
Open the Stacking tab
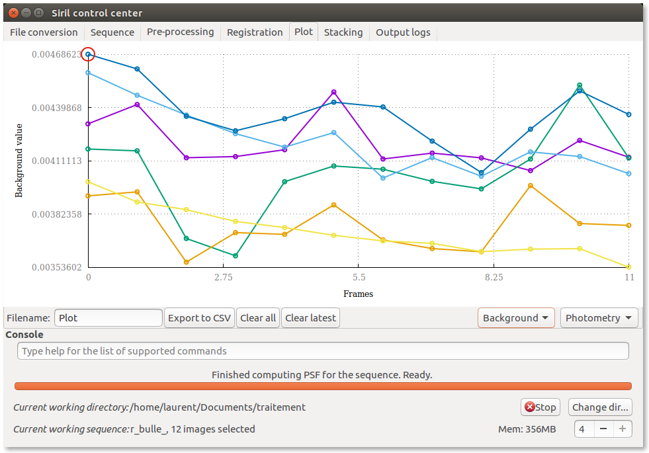[x=343, y=32]
